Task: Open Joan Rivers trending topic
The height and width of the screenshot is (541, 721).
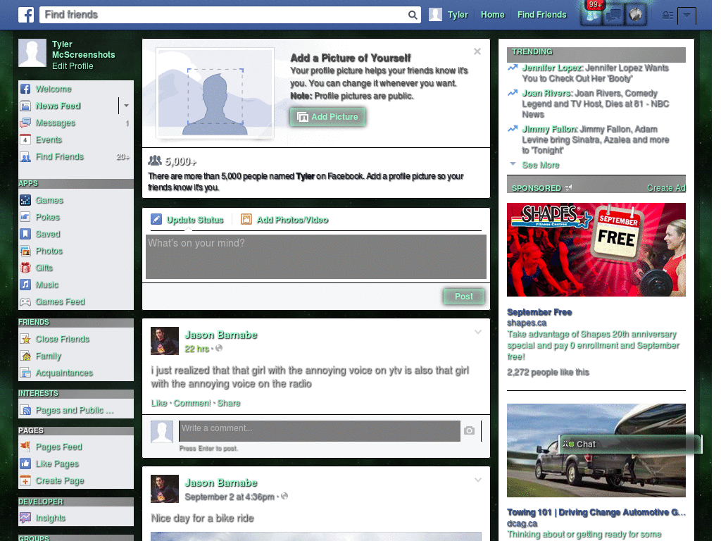Action: click(546, 94)
